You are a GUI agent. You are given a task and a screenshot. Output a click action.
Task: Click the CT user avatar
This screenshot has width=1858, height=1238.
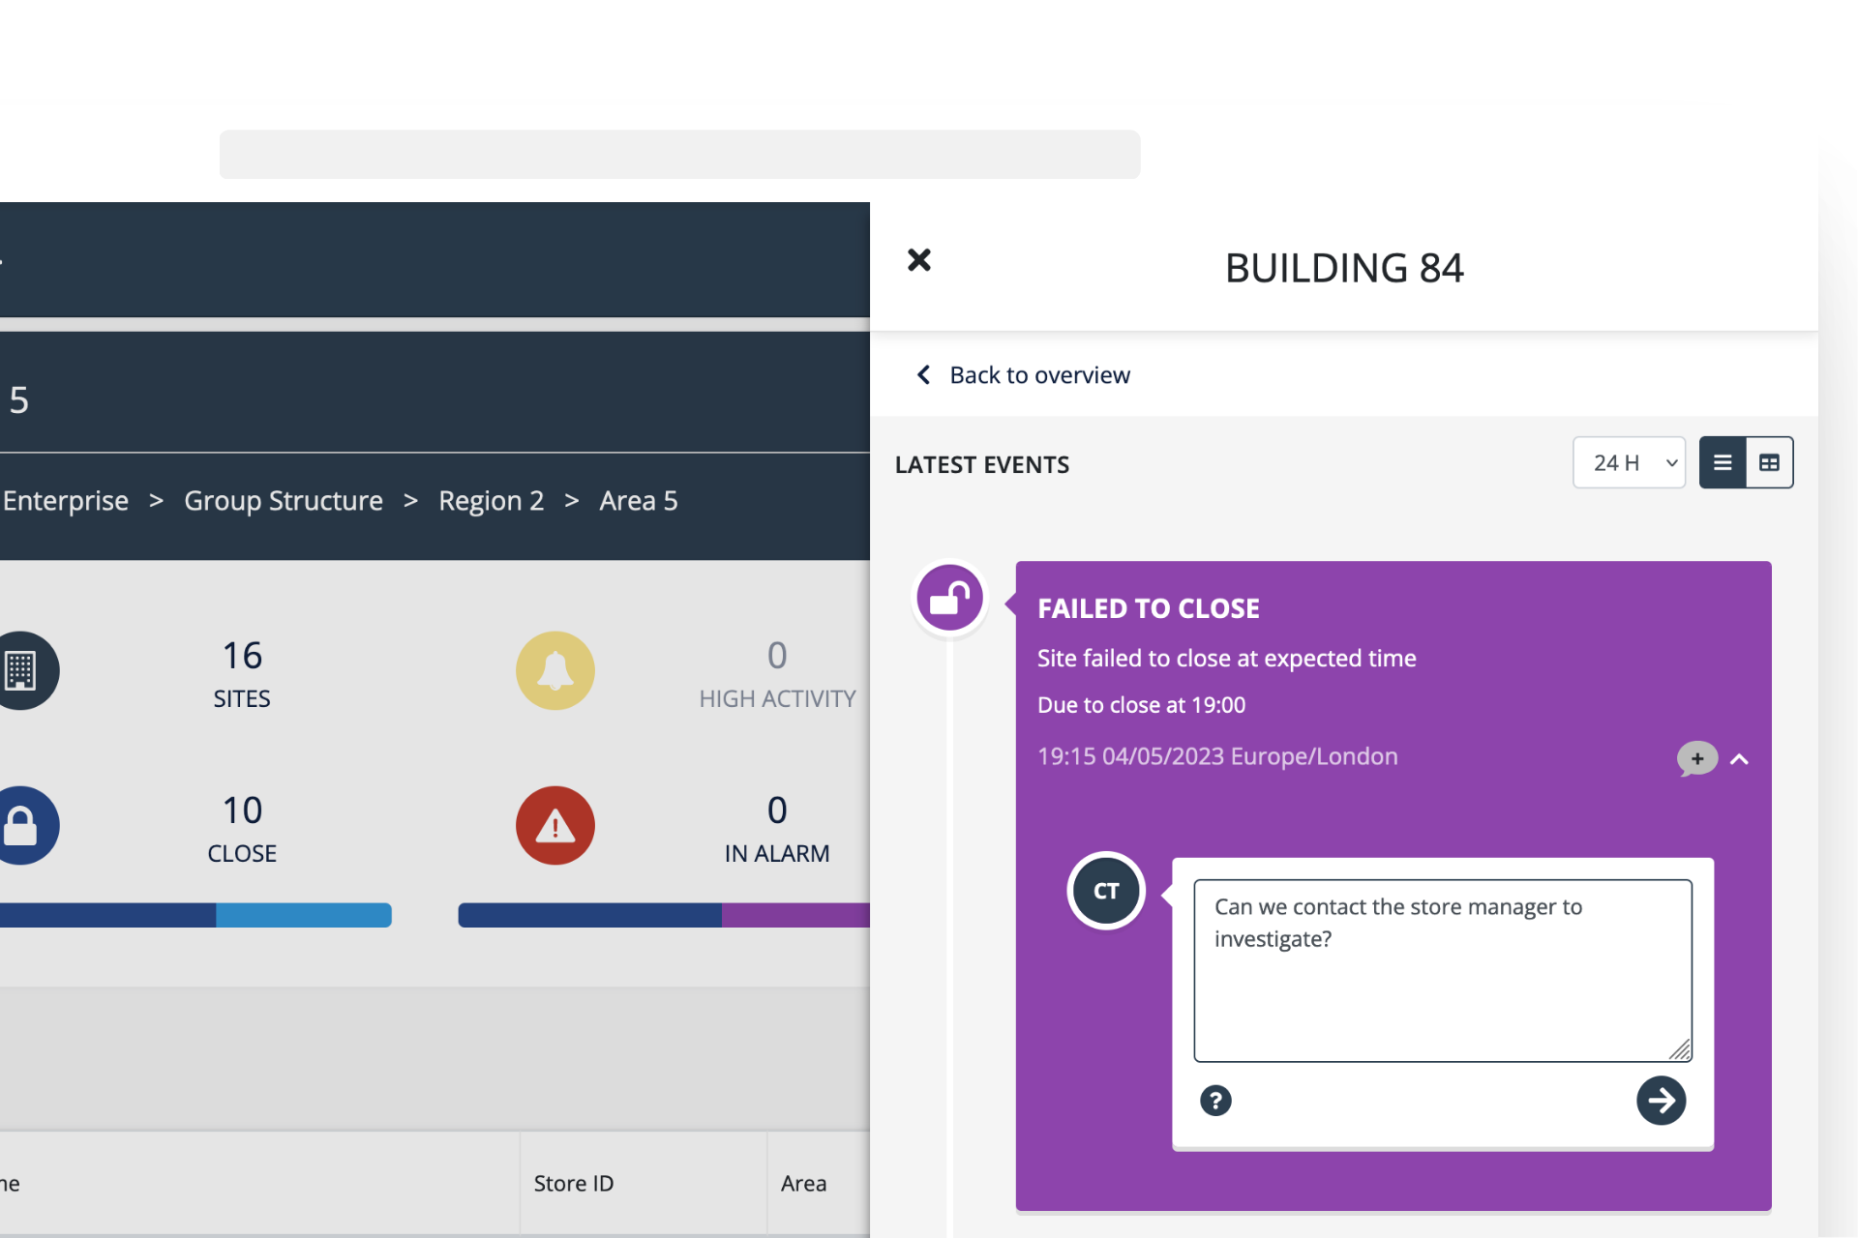(x=1106, y=891)
